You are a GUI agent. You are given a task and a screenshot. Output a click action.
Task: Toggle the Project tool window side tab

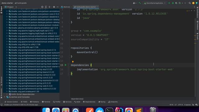pos(1,10)
